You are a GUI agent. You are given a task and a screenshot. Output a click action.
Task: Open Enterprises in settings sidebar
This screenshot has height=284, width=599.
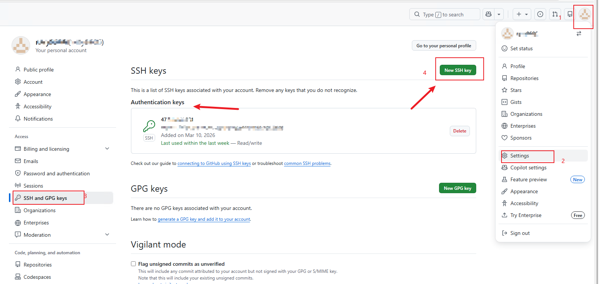point(63,223)
